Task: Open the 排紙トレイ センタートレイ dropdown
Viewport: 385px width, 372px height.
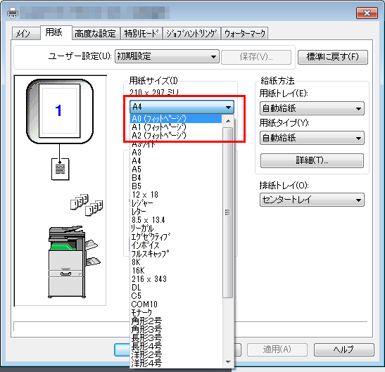Action: [x=312, y=200]
